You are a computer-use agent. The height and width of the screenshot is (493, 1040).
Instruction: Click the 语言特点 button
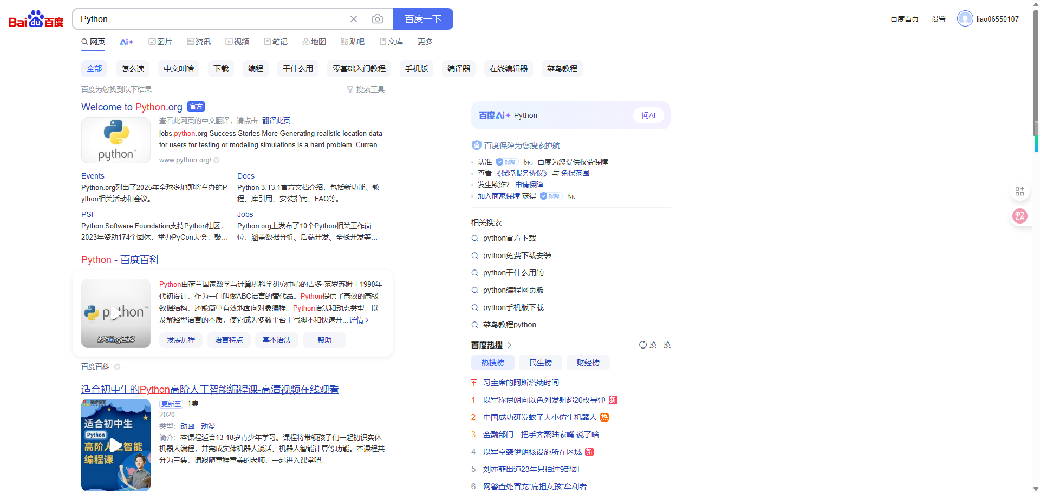pyautogui.click(x=229, y=340)
